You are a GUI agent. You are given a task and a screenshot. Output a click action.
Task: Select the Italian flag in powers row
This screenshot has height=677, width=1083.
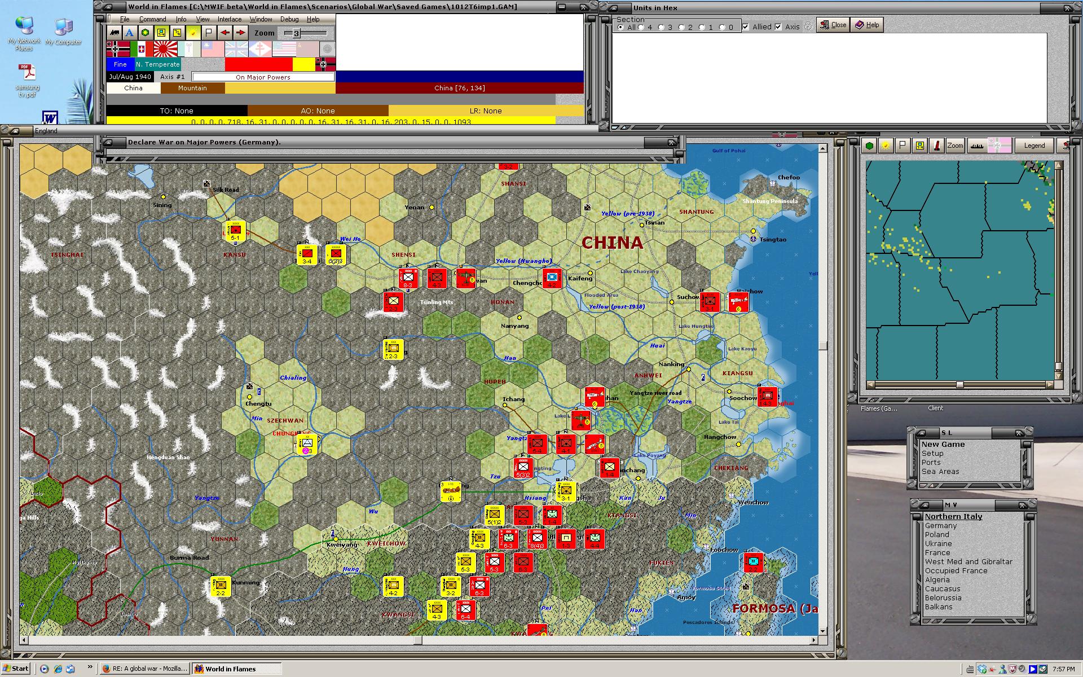pos(142,49)
